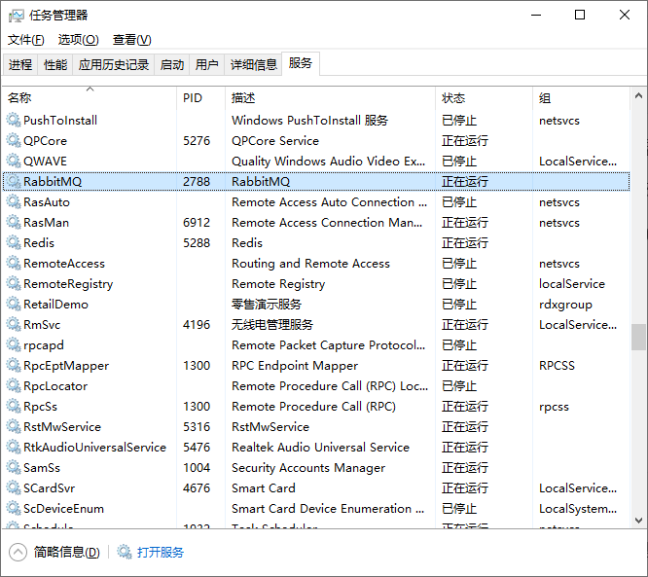648x577 pixels.
Task: Click the service icon next to SCardSvr
Action: [x=14, y=488]
